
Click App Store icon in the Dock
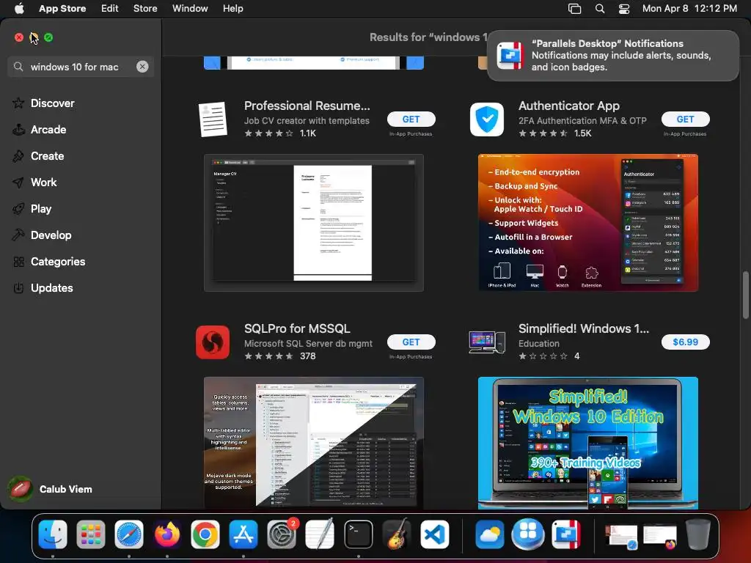tap(243, 534)
